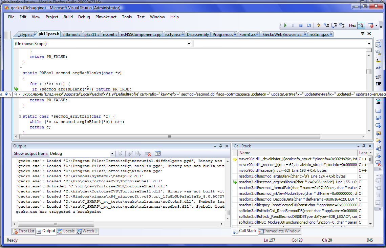Select secmod_argIsBlank call stack frame
The image size is (386, 248).
(x=300, y=176)
